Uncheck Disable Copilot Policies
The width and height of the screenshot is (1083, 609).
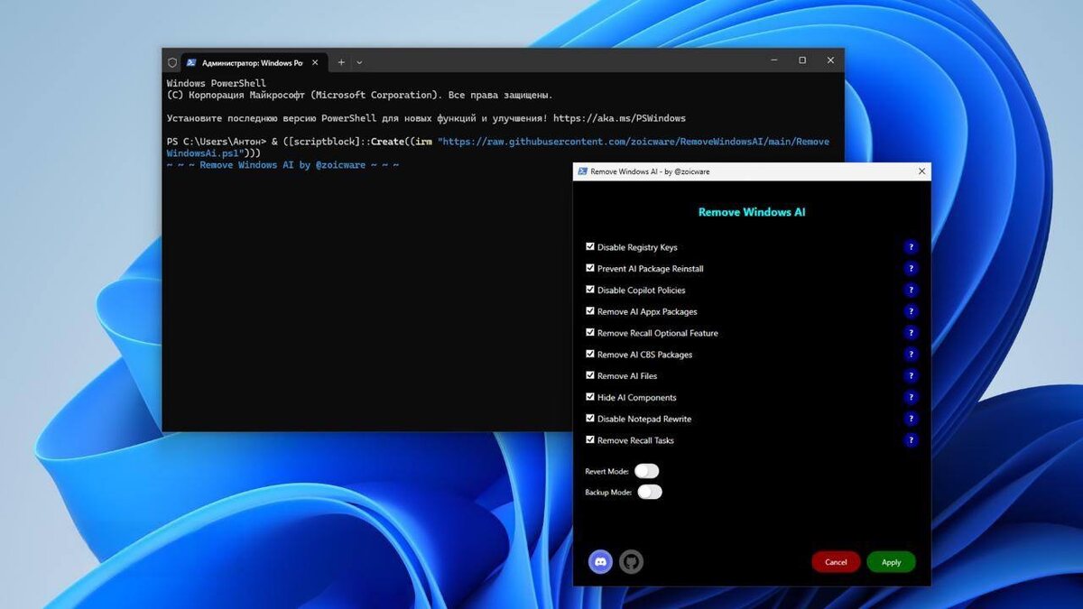(590, 290)
